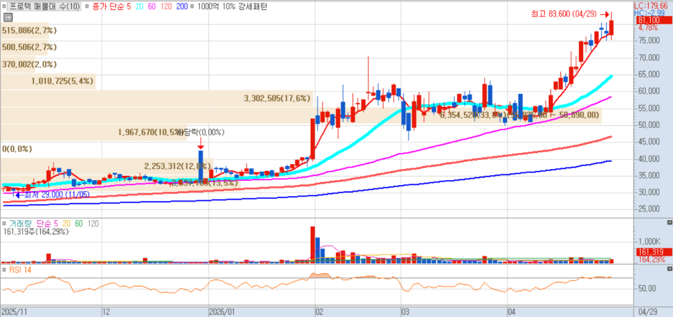Click the small square marker before 1000억 10% 강세패턴

click(x=192, y=7)
